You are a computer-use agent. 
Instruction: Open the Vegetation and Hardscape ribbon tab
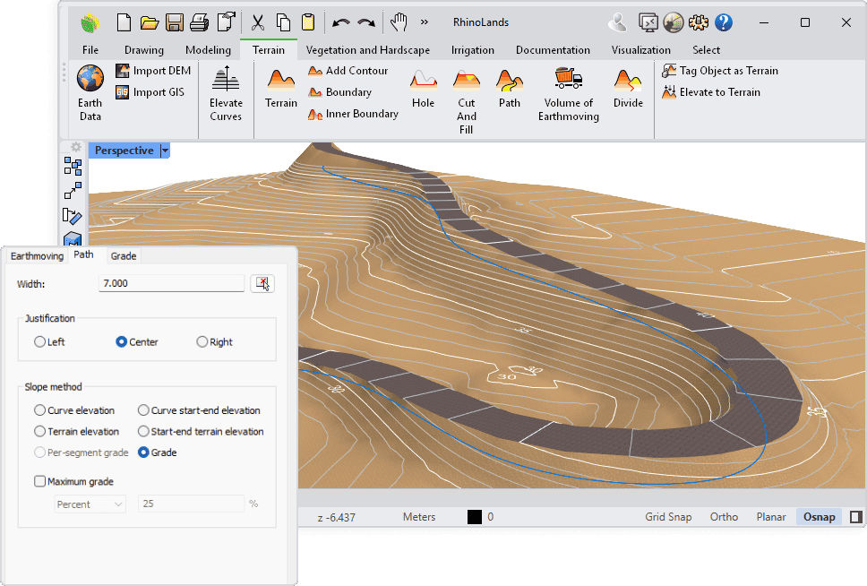tap(368, 50)
